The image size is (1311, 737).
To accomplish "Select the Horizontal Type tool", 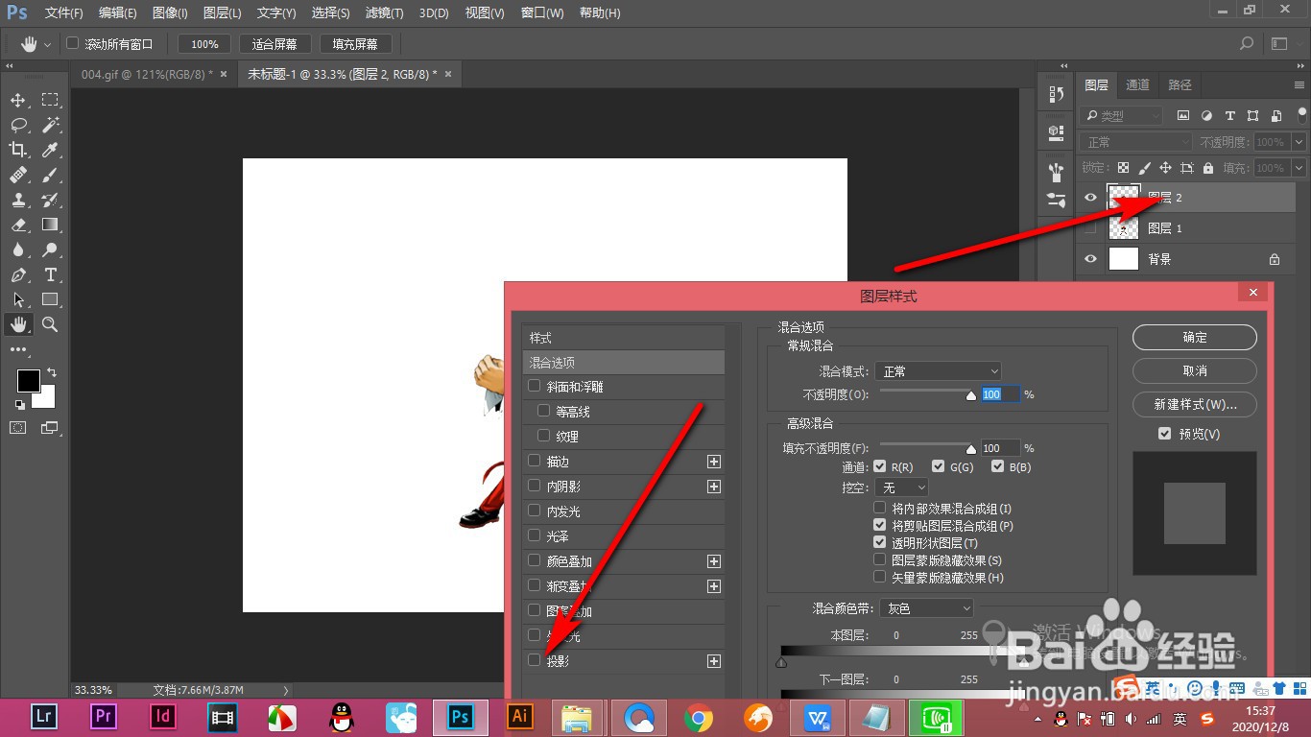I will [x=50, y=274].
